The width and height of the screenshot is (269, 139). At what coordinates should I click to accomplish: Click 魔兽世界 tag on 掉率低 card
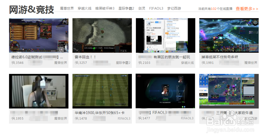[x=251, y=63]
